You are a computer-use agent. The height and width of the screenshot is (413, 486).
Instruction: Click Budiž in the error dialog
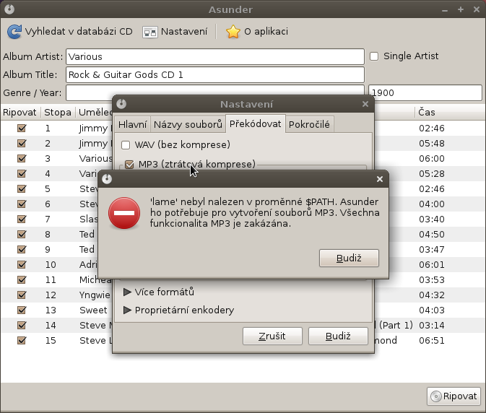pyautogui.click(x=349, y=258)
